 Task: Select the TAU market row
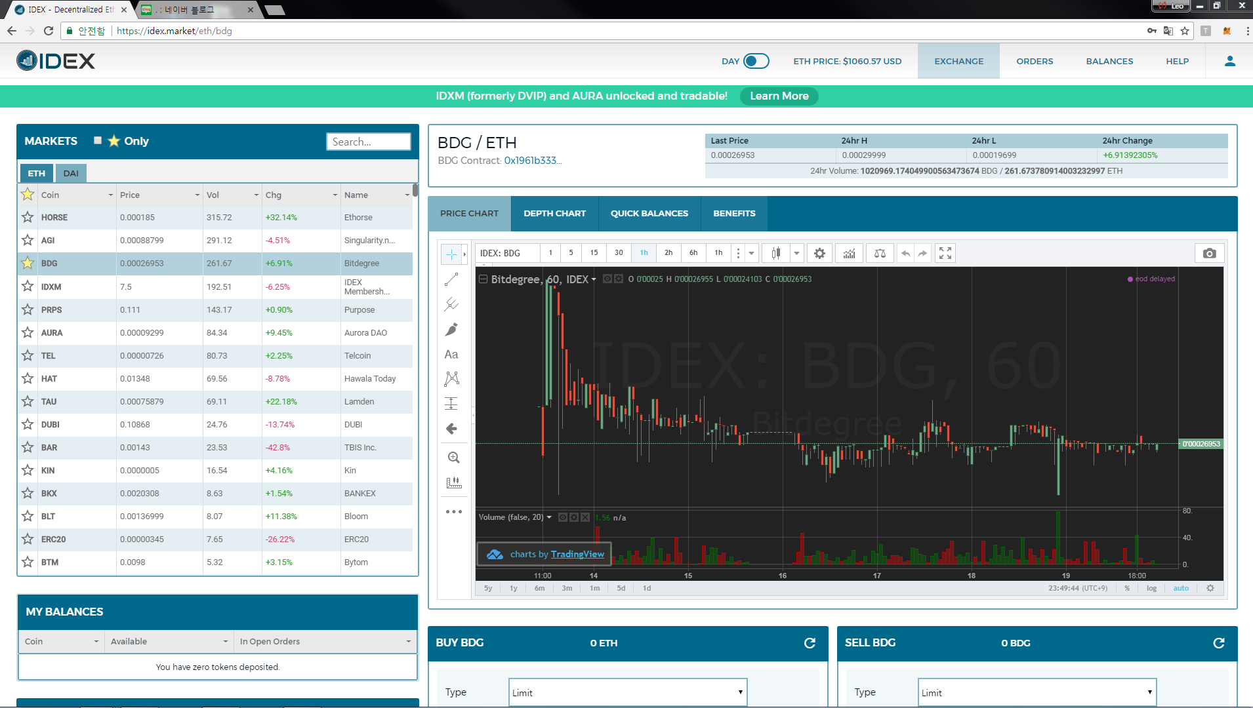(215, 401)
